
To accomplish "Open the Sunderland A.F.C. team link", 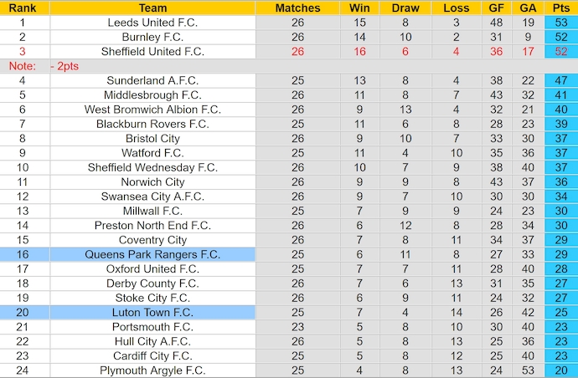I will tap(152, 80).
